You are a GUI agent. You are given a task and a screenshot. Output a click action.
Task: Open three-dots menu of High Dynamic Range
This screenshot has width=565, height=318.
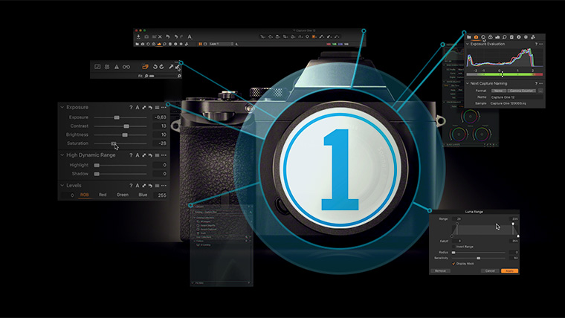pyautogui.click(x=164, y=155)
